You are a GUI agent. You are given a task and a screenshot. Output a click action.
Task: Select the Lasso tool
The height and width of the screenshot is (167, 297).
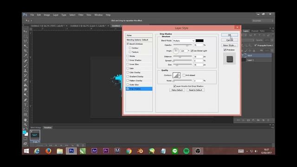click(25, 41)
